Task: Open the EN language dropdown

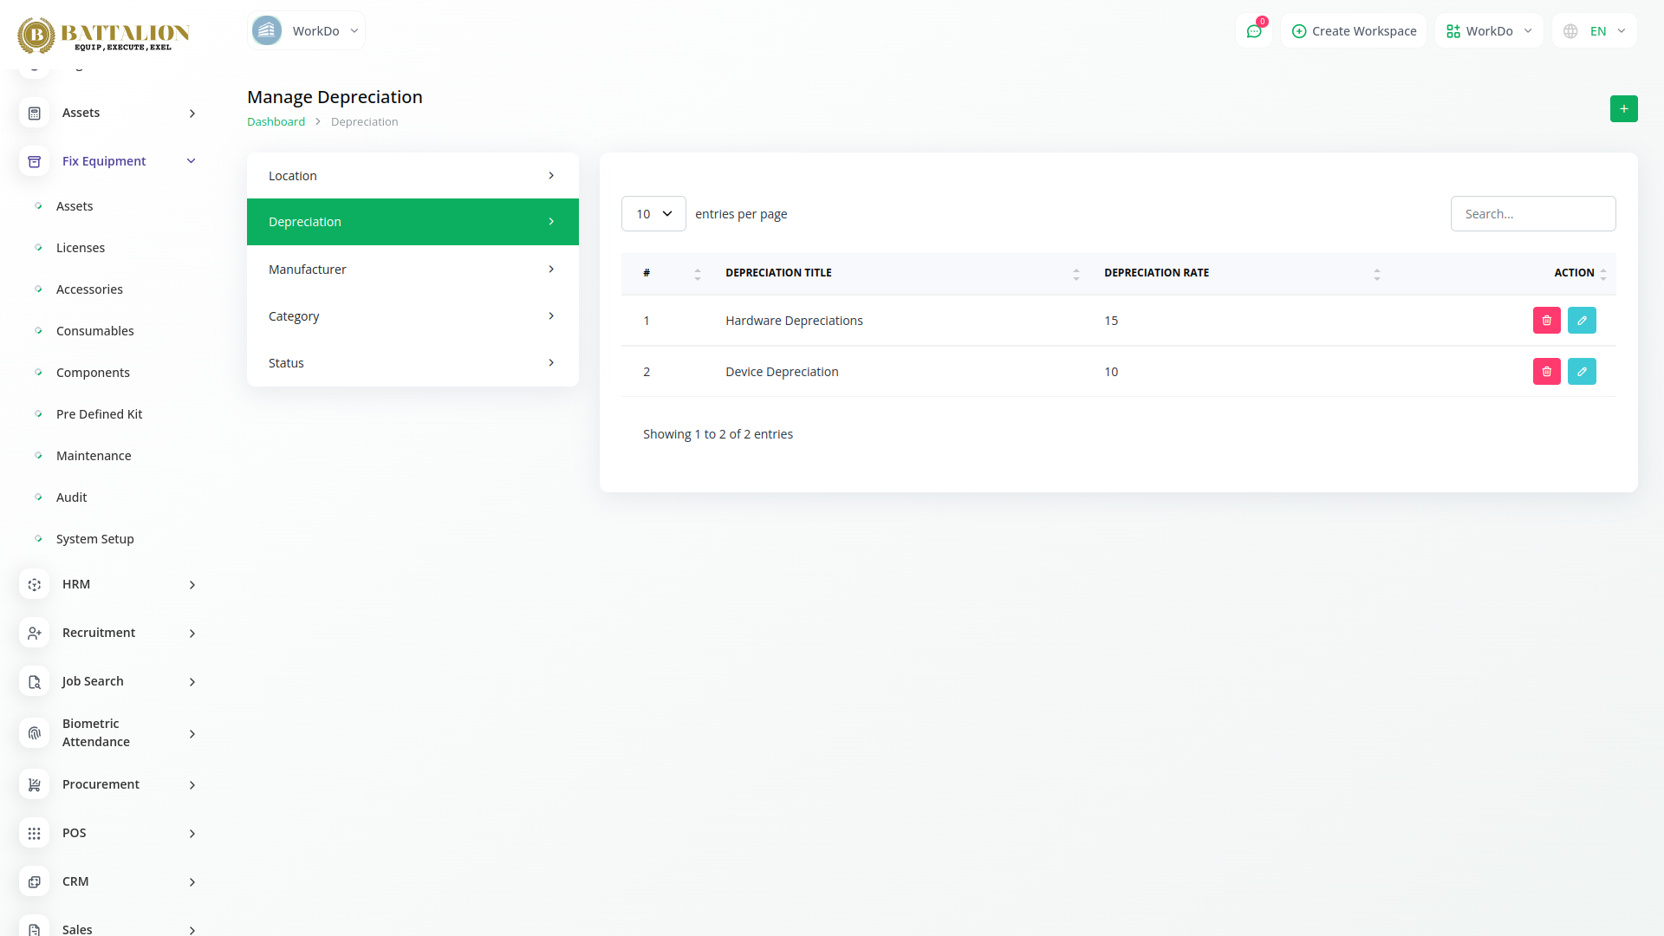Action: [1595, 31]
